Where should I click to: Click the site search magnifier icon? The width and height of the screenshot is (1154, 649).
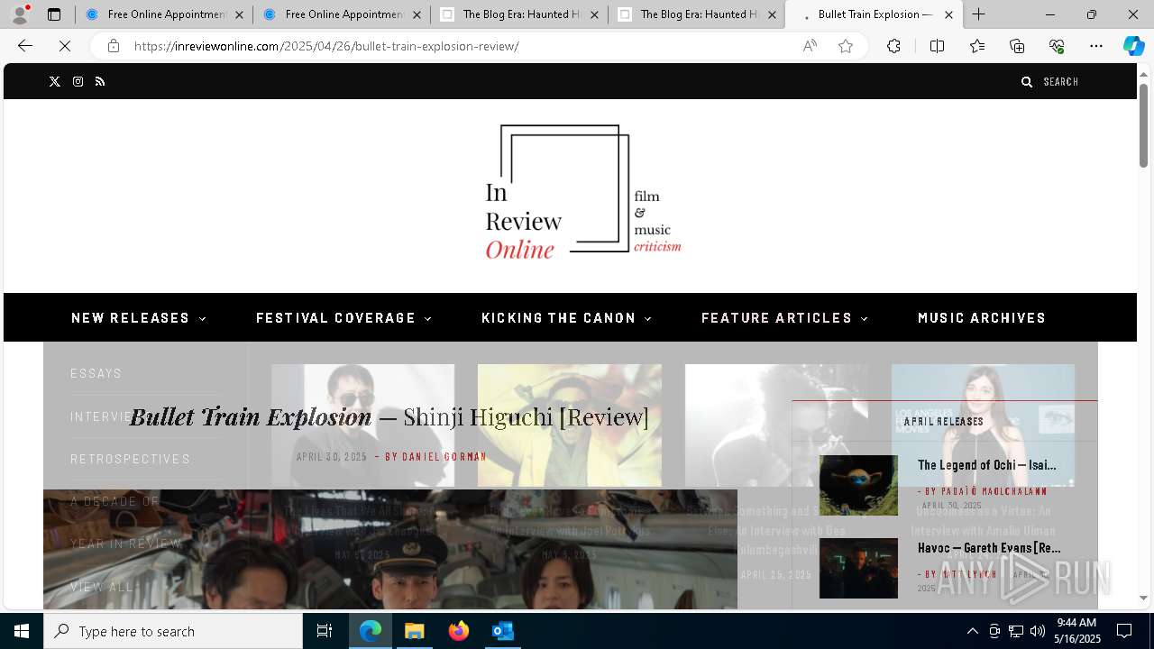click(x=1026, y=82)
